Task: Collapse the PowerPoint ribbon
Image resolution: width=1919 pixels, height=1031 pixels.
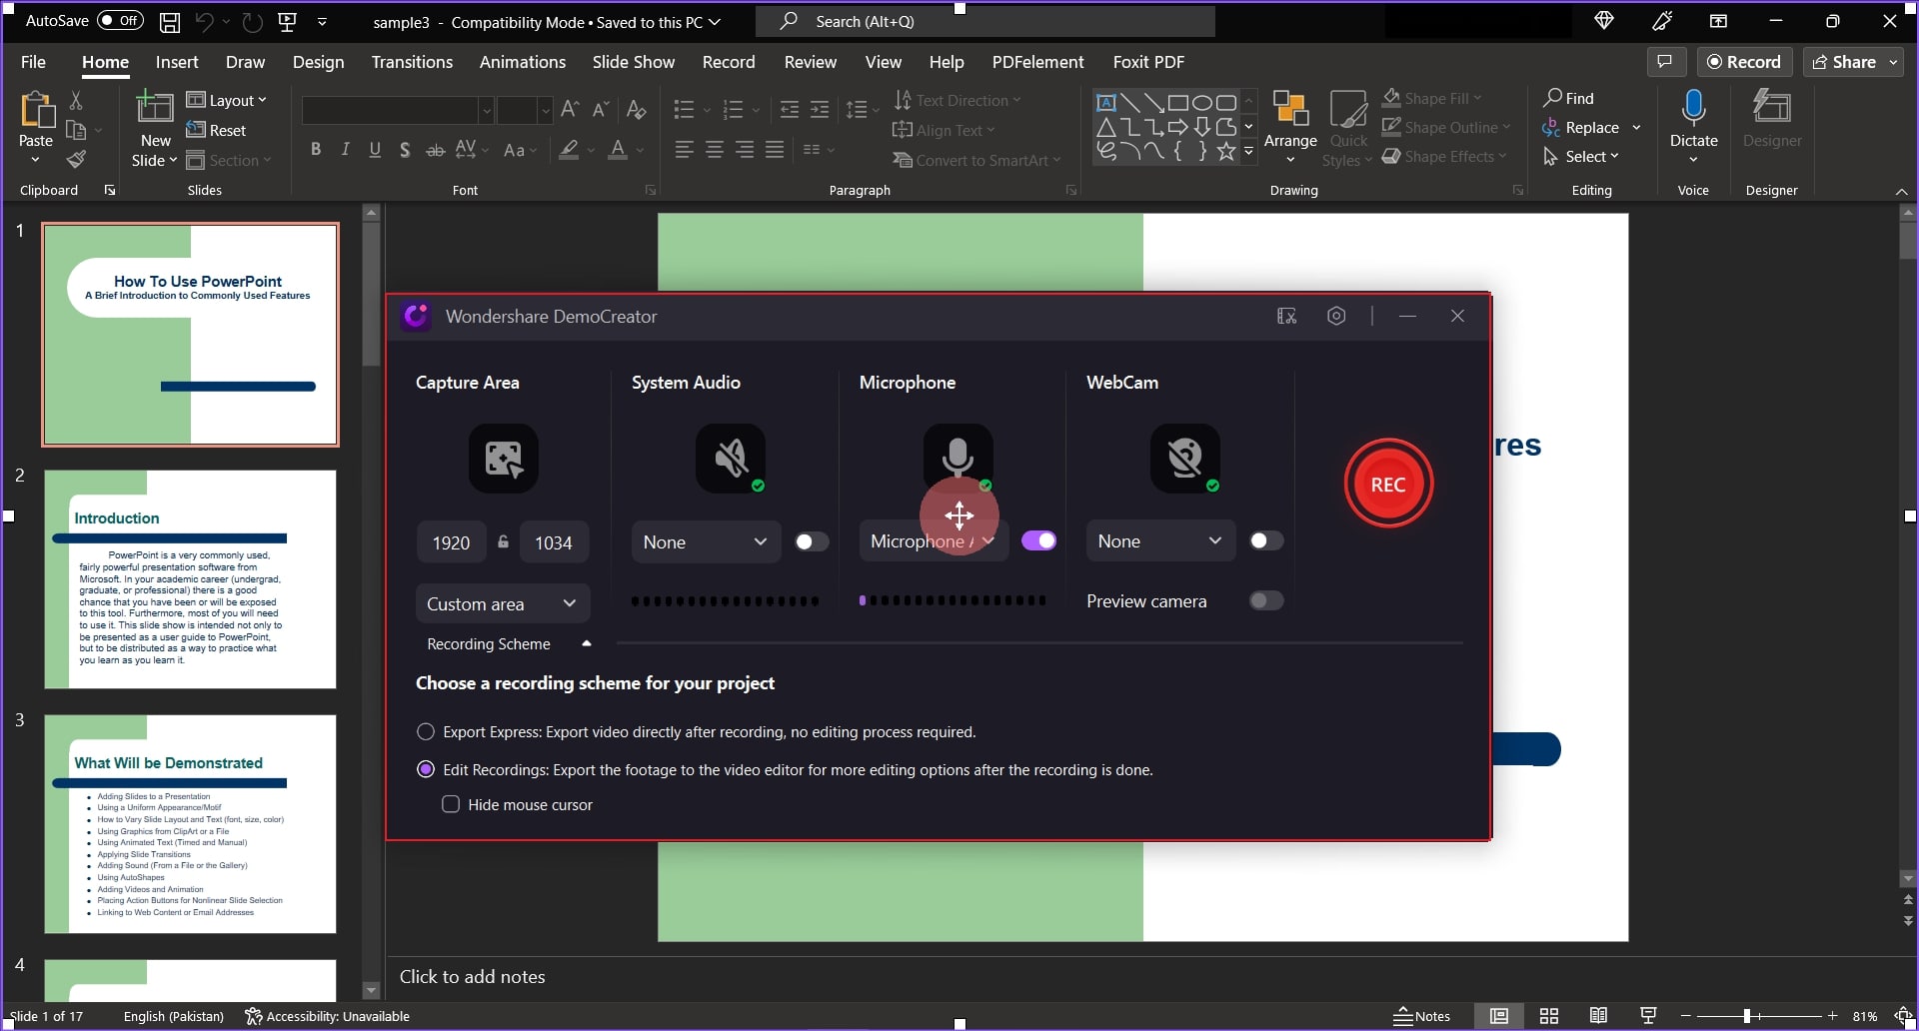Action: click(x=1901, y=191)
